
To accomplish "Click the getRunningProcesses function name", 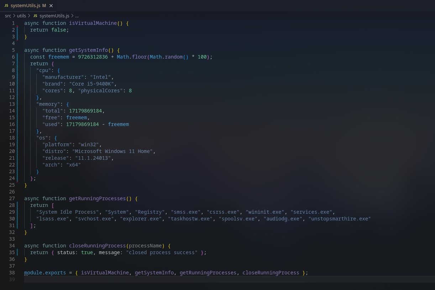I will tap(97, 198).
